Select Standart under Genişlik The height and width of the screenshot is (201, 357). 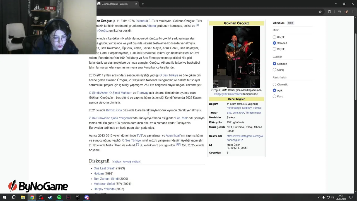274,64
